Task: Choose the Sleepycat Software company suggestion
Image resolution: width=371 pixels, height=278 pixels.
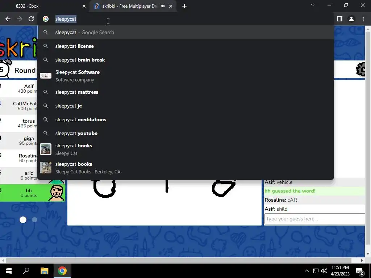Action: click(185, 76)
